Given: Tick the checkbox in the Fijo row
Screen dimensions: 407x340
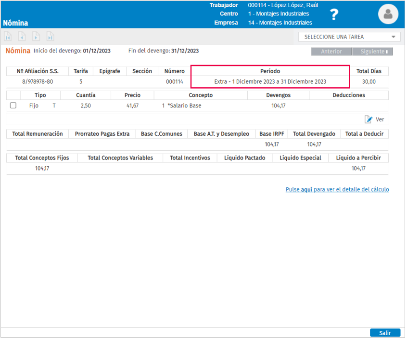Looking at the screenshot, I should click(13, 105).
